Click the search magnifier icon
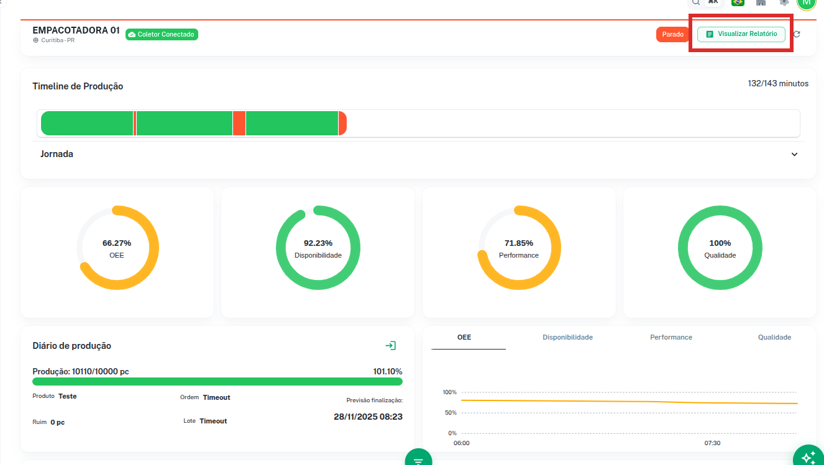Viewport: 824px width, 465px height. 696,2
